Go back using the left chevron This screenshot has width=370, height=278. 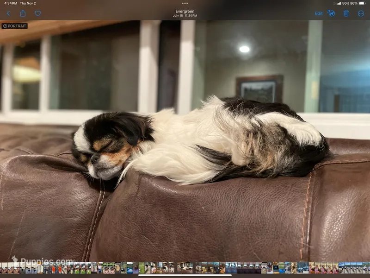8,13
